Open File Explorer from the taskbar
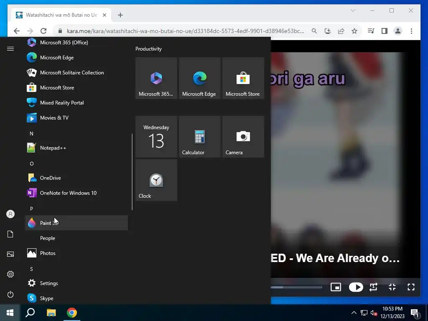428x321 pixels. tap(51, 313)
